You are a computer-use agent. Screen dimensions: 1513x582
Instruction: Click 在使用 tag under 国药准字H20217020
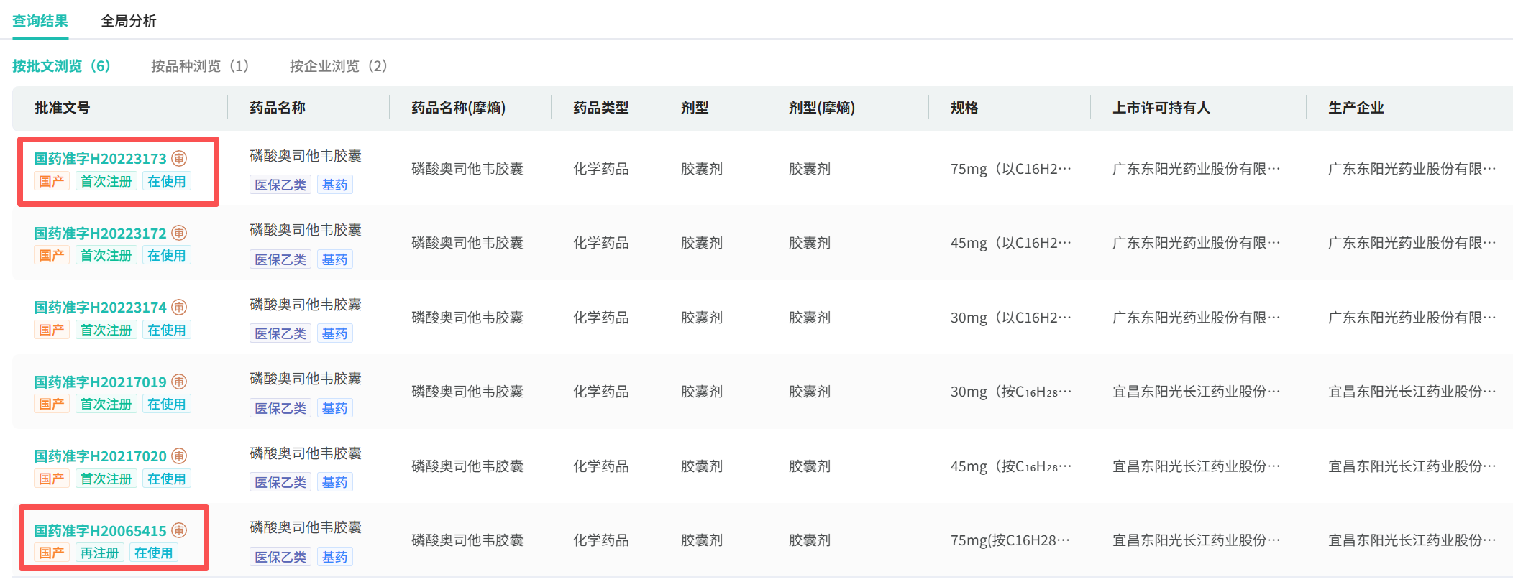point(166,479)
